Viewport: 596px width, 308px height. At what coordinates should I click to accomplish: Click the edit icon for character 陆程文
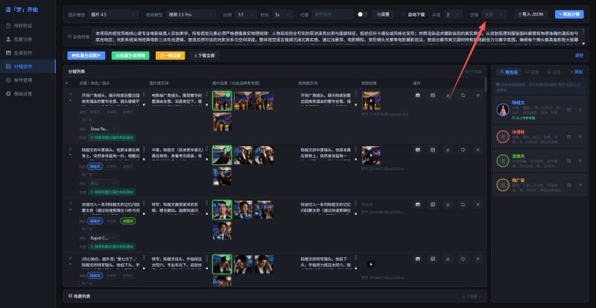tap(570, 110)
